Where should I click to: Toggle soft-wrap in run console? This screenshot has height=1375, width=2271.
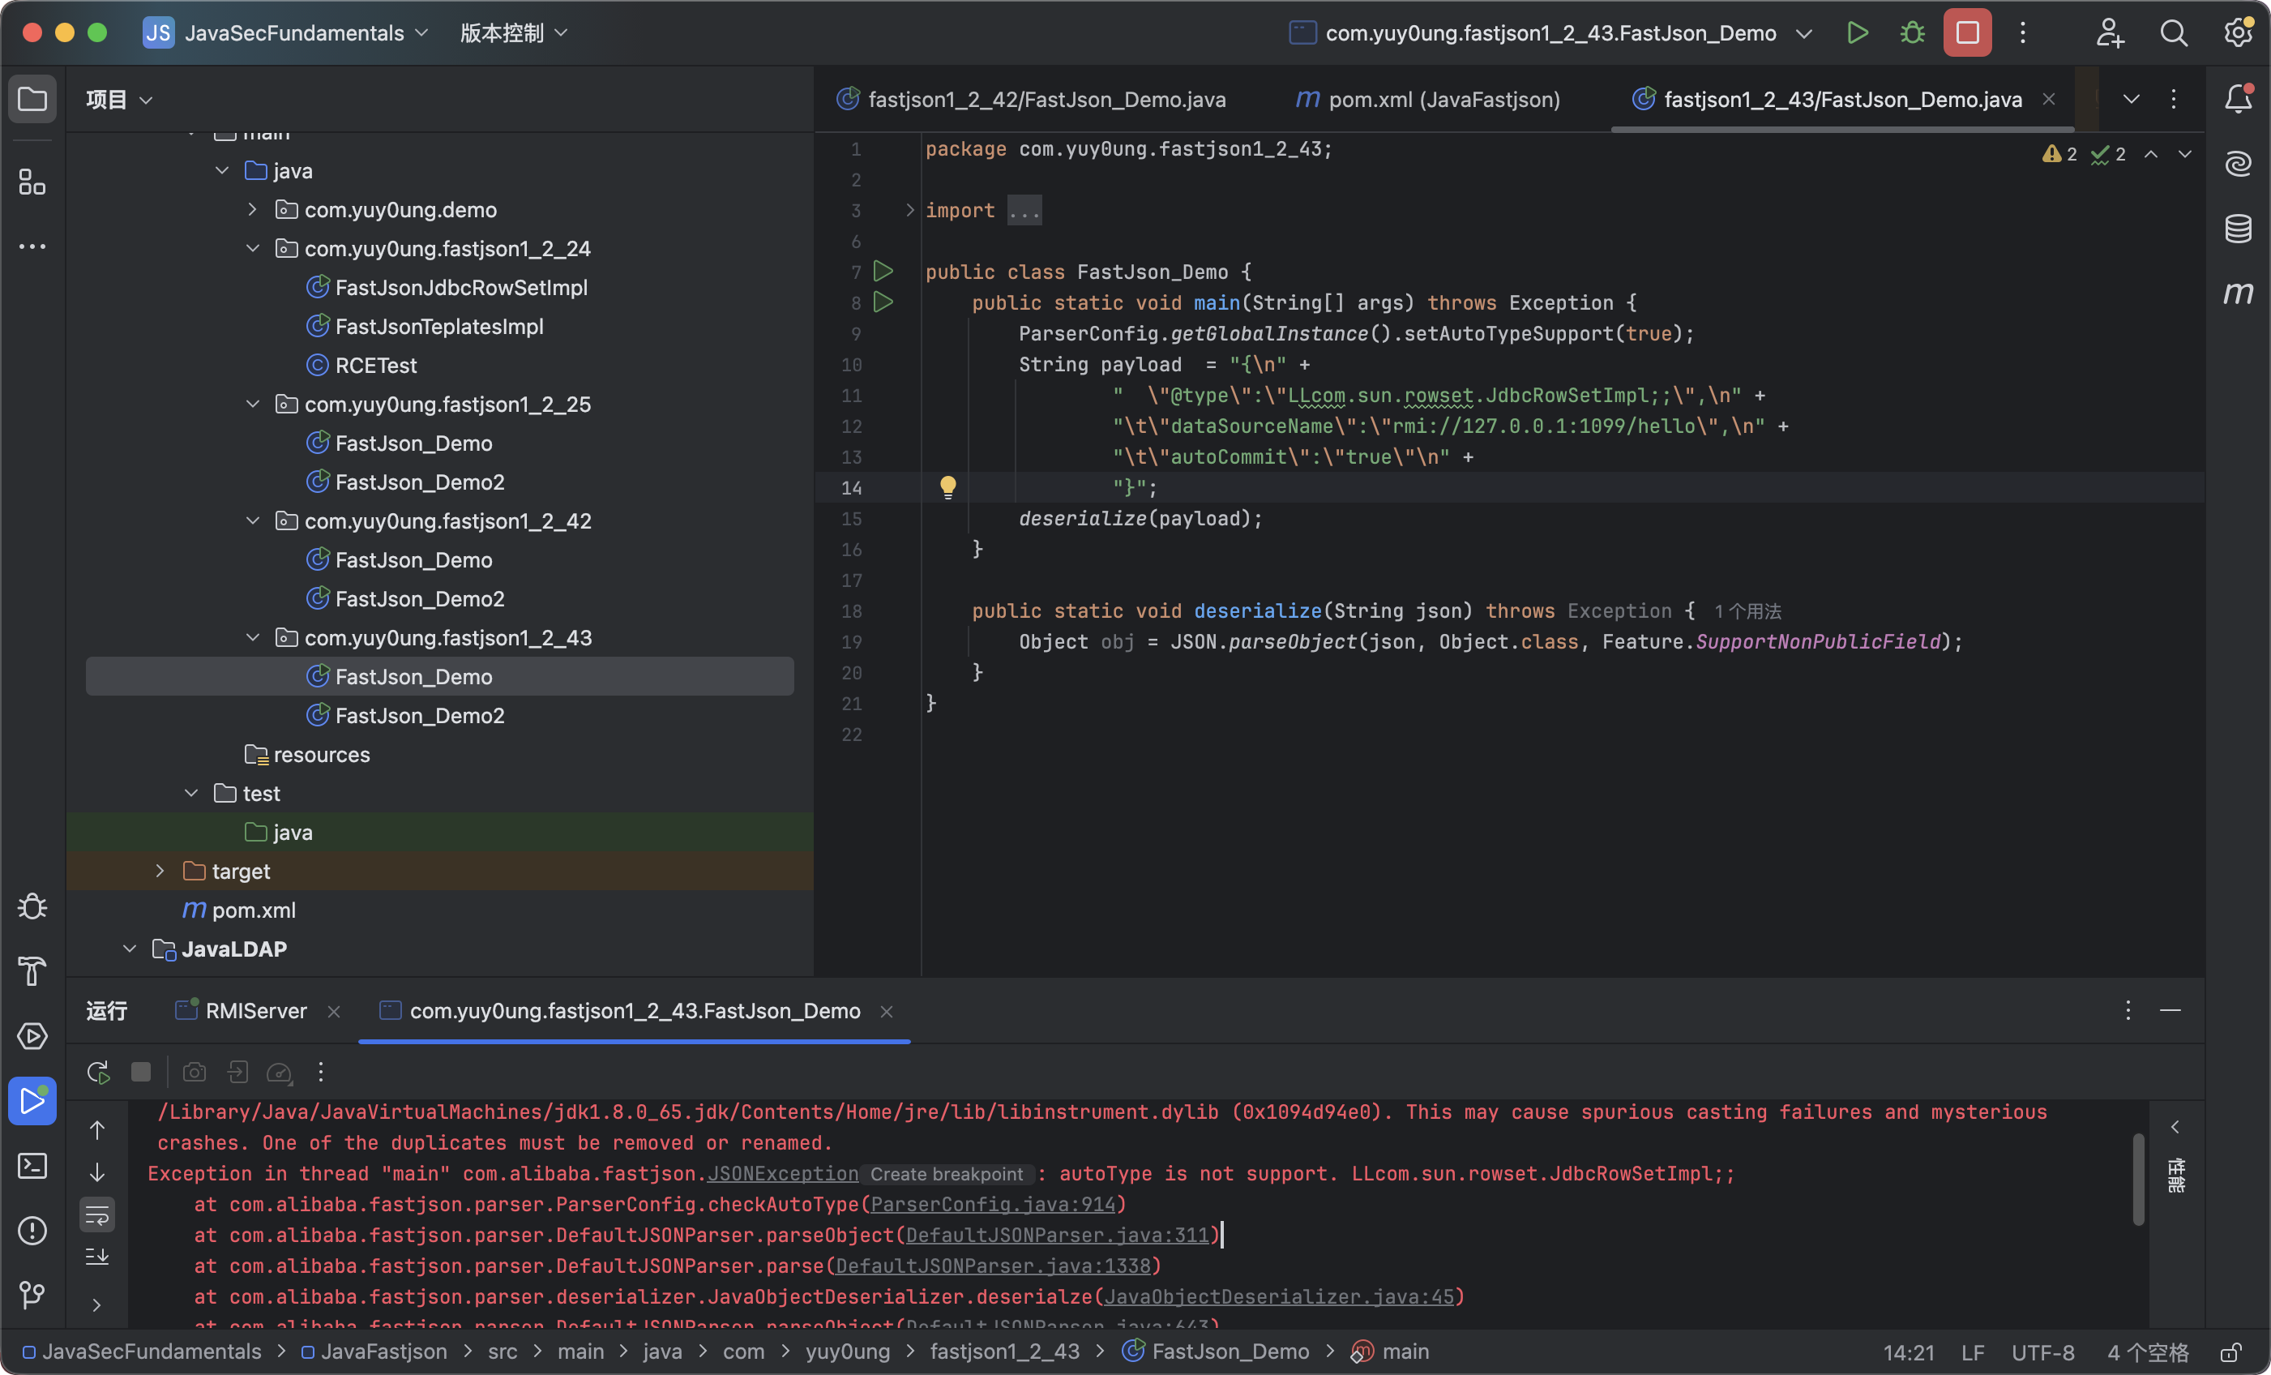pos(96,1214)
